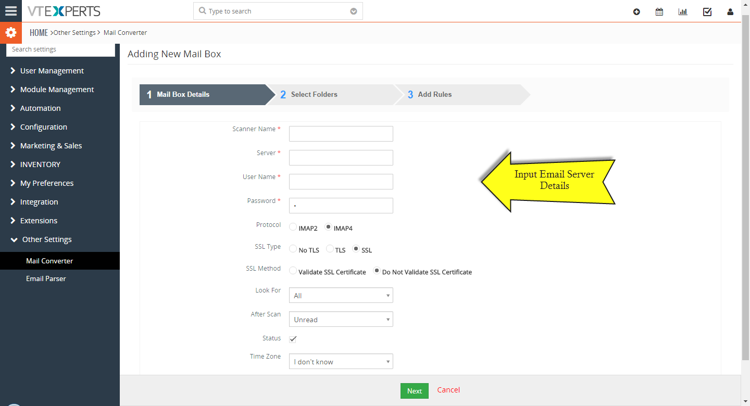Click the orange settings gear icon
The width and height of the screenshot is (750, 406).
click(11, 33)
